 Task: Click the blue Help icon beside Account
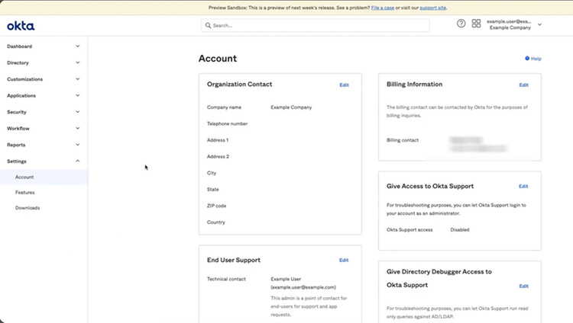pyautogui.click(x=527, y=59)
